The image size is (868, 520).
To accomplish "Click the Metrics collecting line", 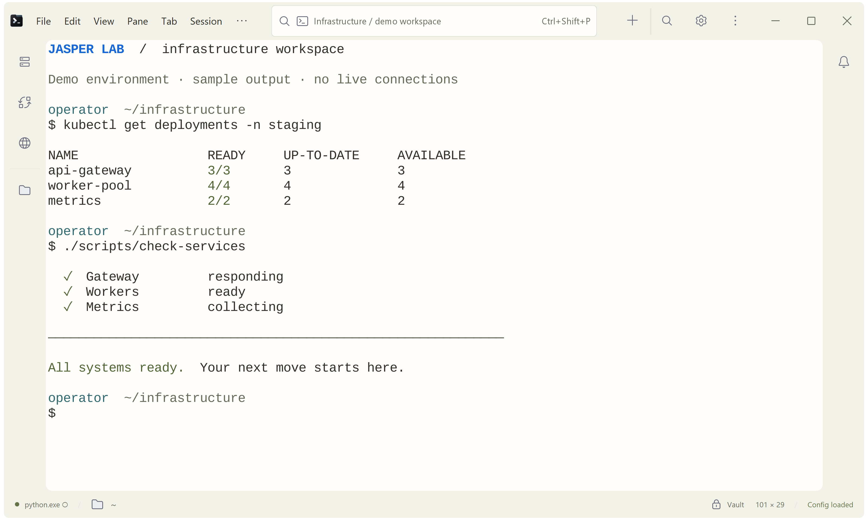I will tap(173, 307).
